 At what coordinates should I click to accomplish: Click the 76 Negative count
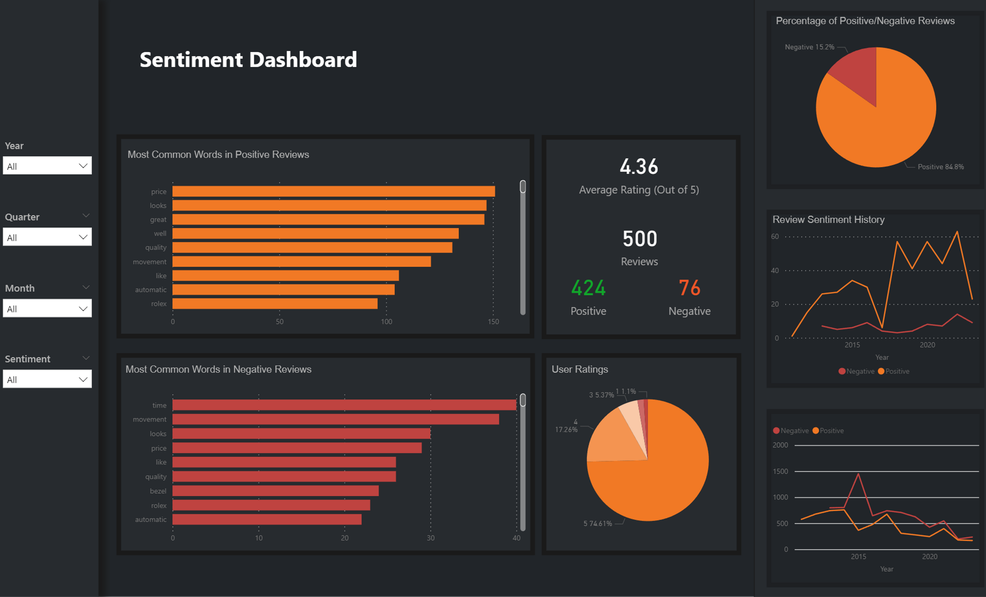pos(689,288)
